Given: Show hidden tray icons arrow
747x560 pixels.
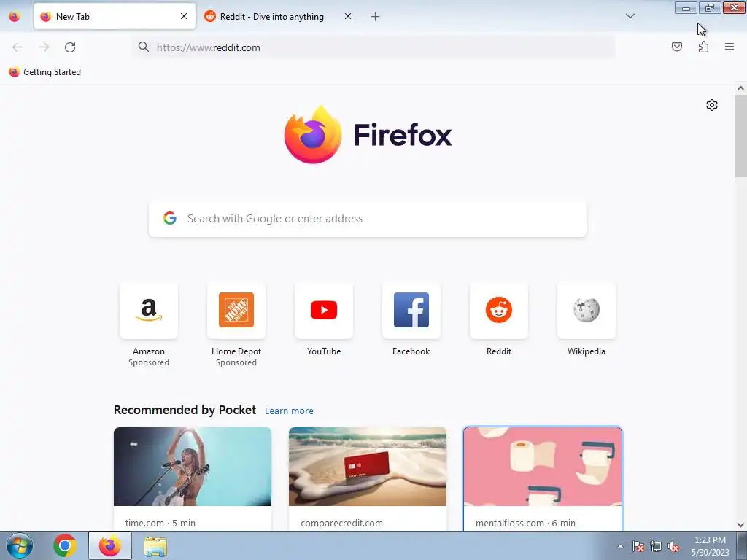Looking at the screenshot, I should pyautogui.click(x=620, y=546).
